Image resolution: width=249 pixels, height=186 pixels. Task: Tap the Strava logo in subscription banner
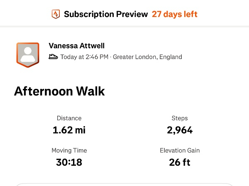[x=56, y=14]
